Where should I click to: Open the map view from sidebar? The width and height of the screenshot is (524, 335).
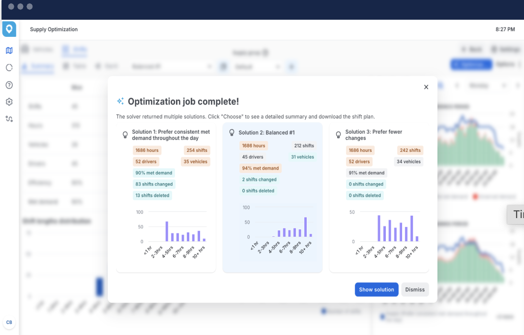point(9,51)
